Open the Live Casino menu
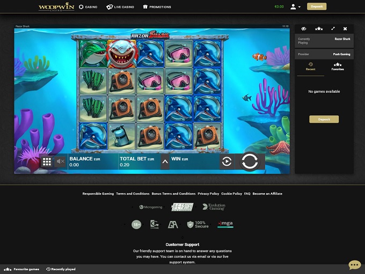This screenshot has width=365, height=274. click(x=120, y=7)
